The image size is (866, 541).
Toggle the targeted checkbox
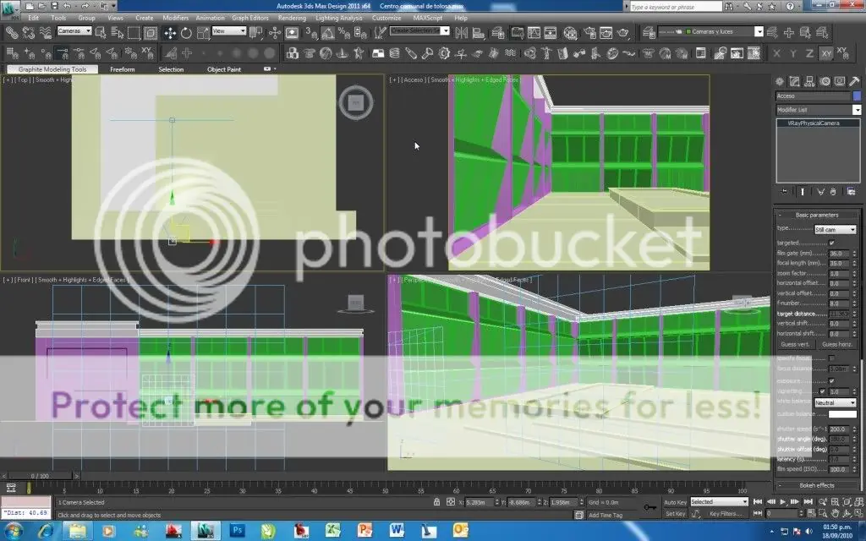[832, 243]
